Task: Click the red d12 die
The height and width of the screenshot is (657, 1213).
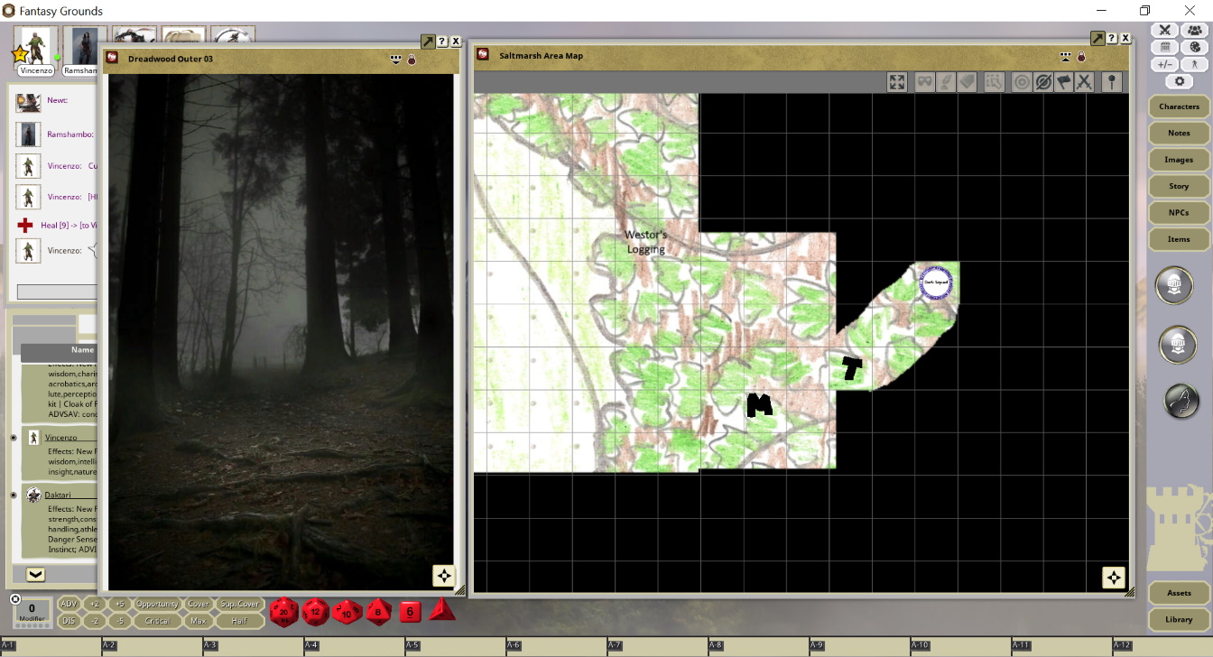Action: [x=316, y=612]
